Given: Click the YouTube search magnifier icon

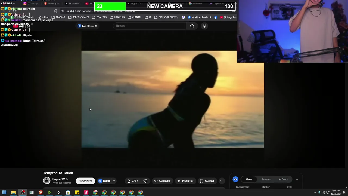Looking at the screenshot, I should click(192, 26).
